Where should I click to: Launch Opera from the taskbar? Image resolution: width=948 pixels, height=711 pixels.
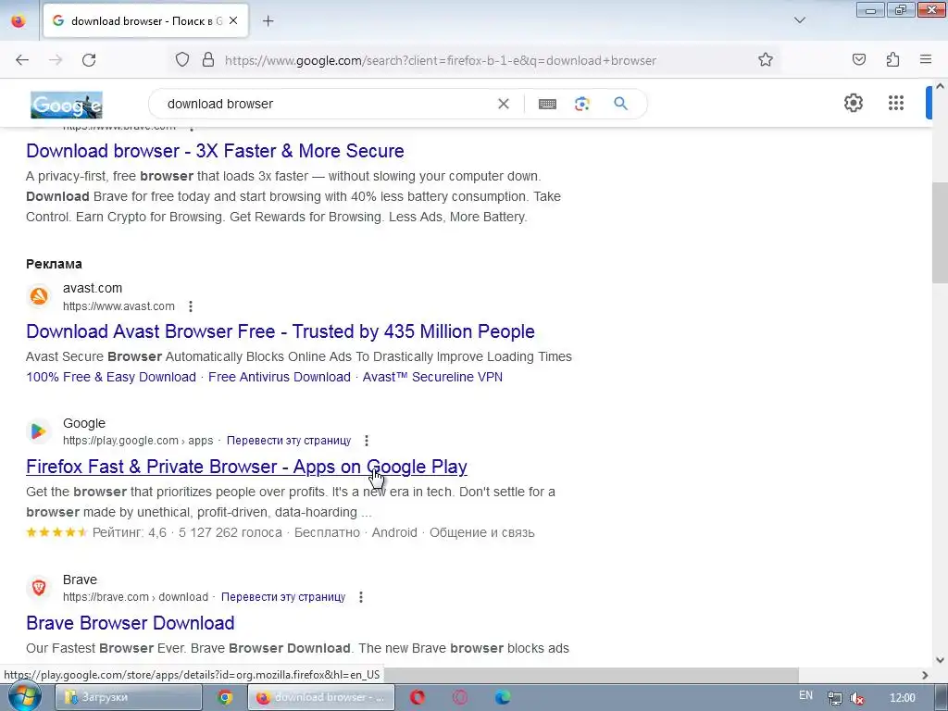[x=418, y=697]
